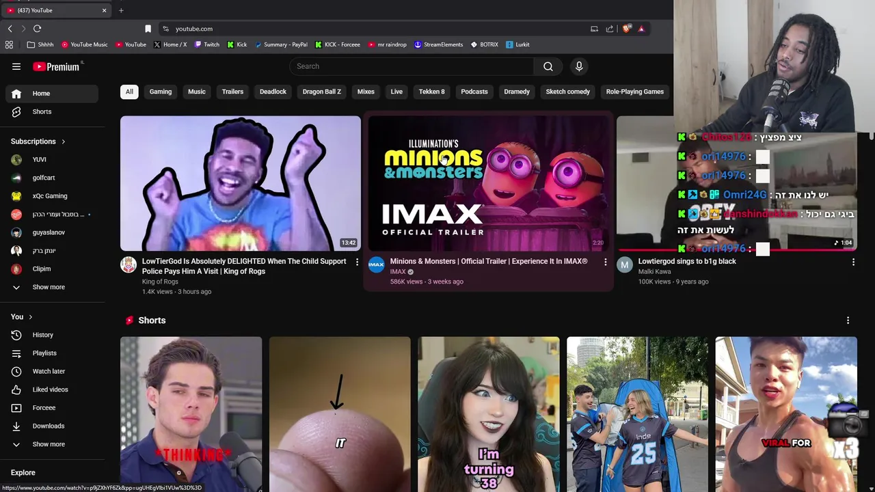Open Shorts shelf options menu

pyautogui.click(x=848, y=320)
